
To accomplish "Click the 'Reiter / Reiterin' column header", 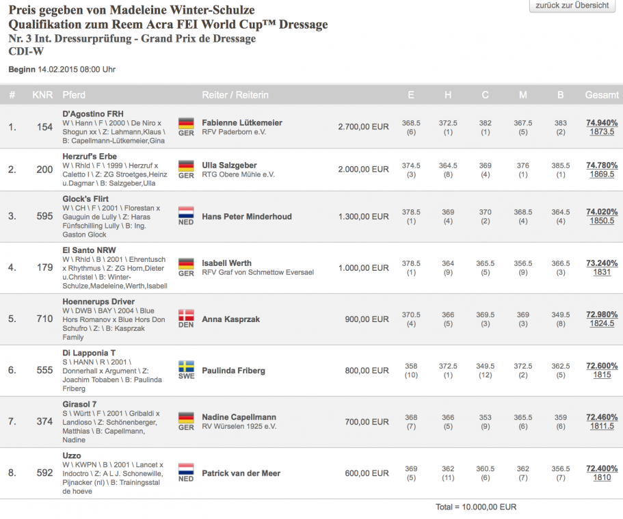I will pos(235,95).
